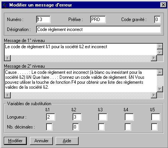This screenshot has height=148, width=168.
Task: Click the "&2" column header
Action: 74,110
